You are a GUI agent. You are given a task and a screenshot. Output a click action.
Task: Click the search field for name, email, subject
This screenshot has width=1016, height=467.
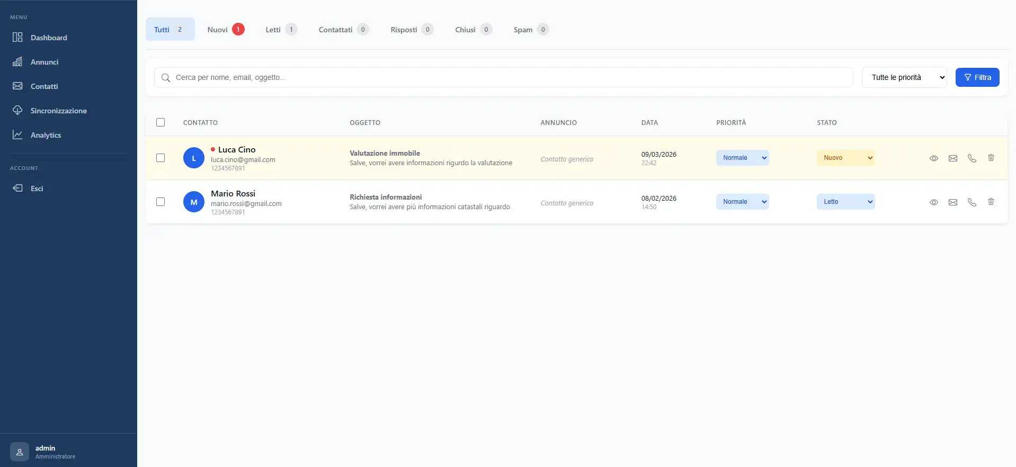(x=503, y=77)
